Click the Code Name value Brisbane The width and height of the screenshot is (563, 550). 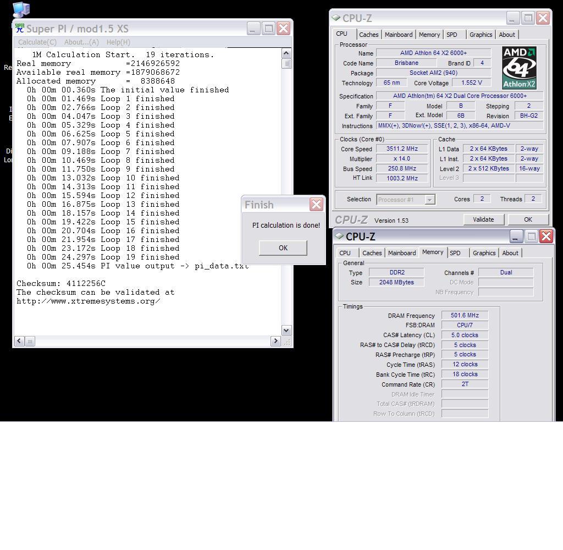[x=406, y=63]
